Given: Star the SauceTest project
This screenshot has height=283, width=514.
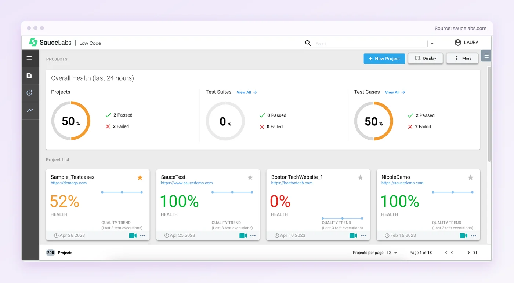Looking at the screenshot, I should (x=250, y=177).
